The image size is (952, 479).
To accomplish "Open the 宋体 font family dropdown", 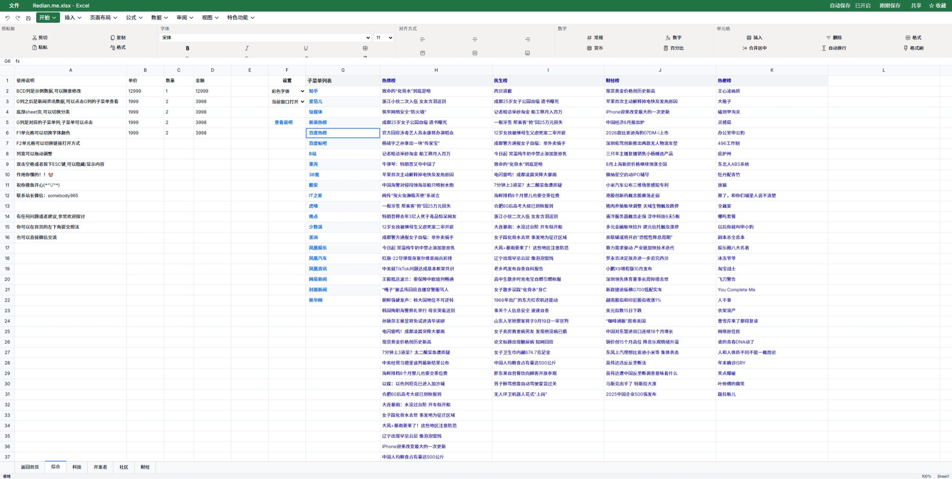I will pos(265,38).
